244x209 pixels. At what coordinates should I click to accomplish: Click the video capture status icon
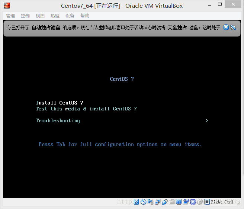(x=186, y=202)
